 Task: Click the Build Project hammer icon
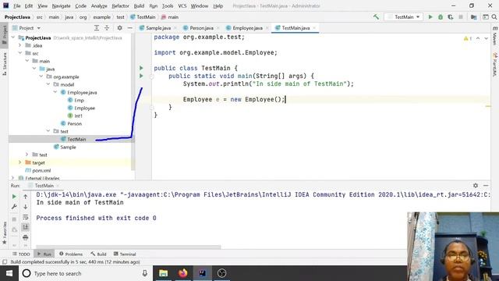click(376, 17)
